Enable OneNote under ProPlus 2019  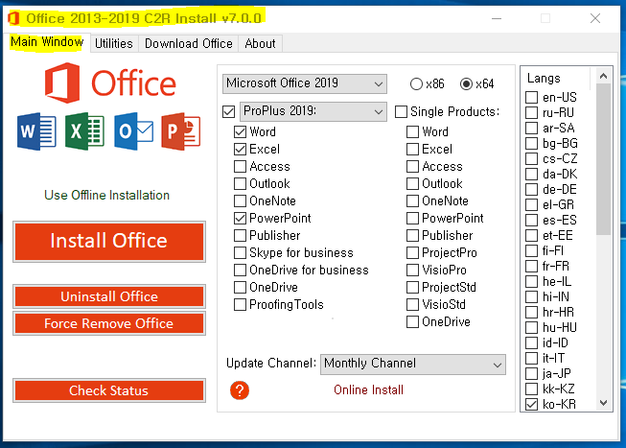[x=240, y=200]
